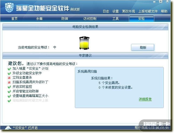Click suggestion 开启实时监控
This screenshot has height=133, width=174.
[22, 87]
